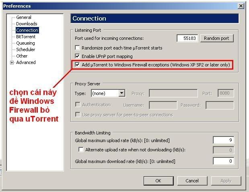Open the Scheduler settings
The height and width of the screenshot is (192, 249).
26,50
